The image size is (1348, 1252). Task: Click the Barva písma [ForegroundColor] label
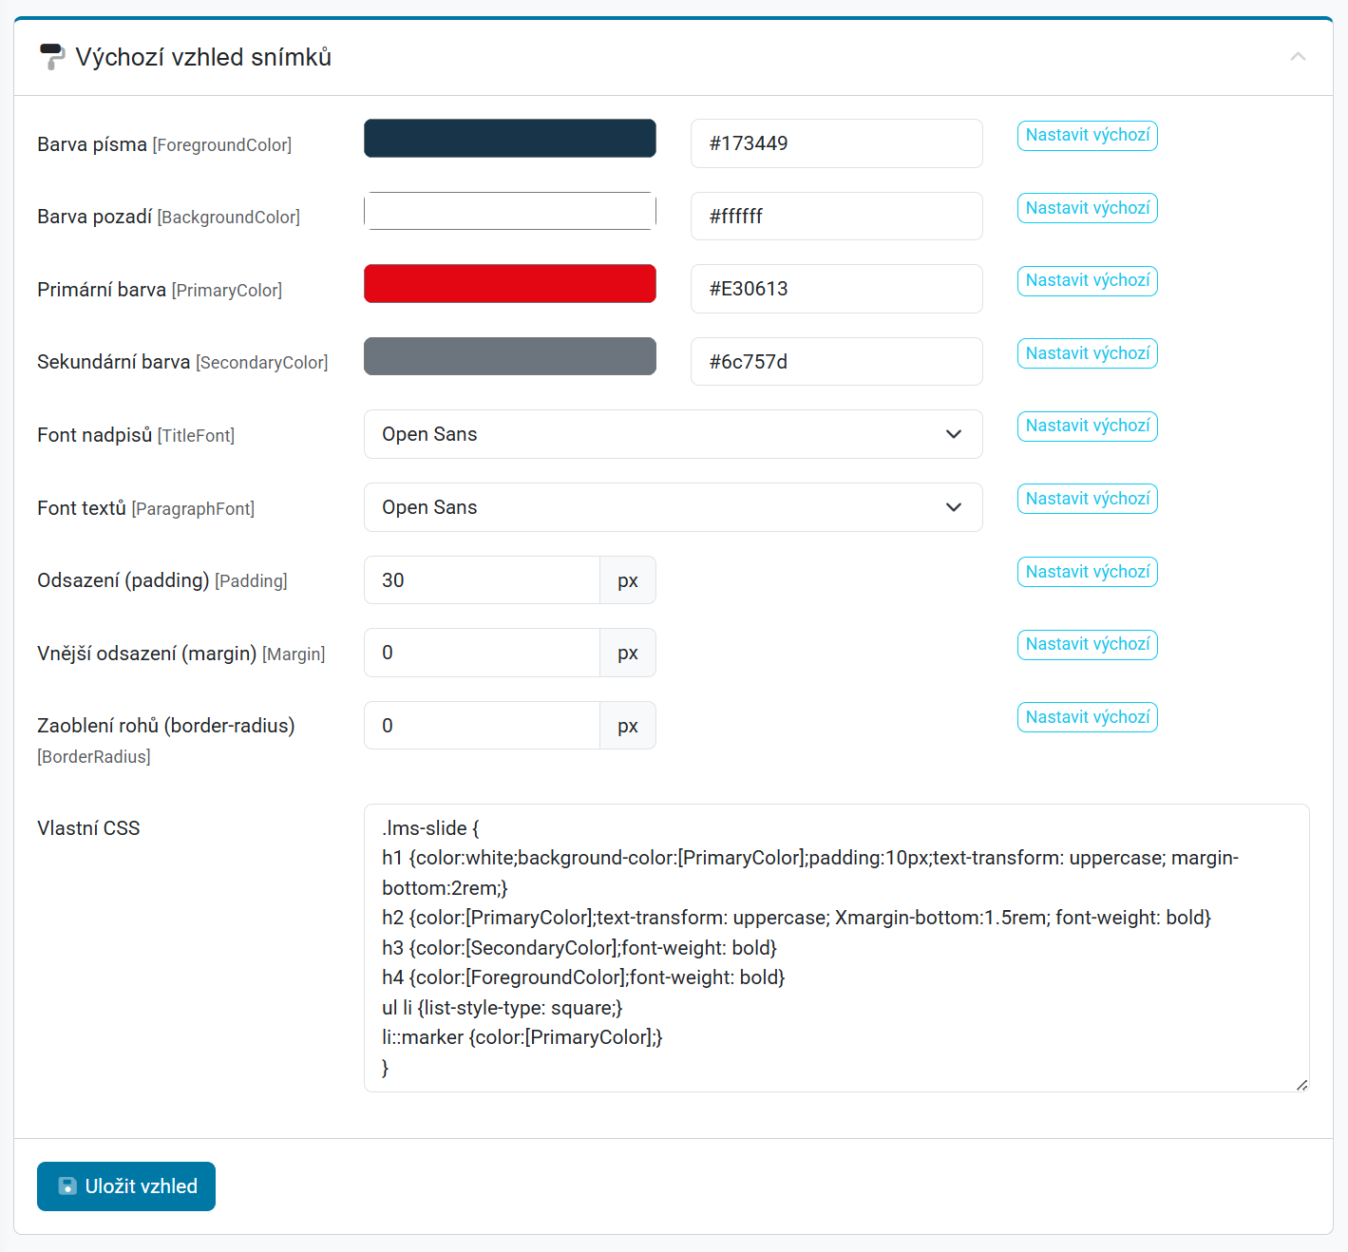coord(164,144)
